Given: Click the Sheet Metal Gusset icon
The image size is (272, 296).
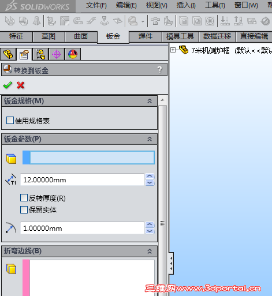Looking at the screenshot, I should pyautogui.click(x=169, y=21).
